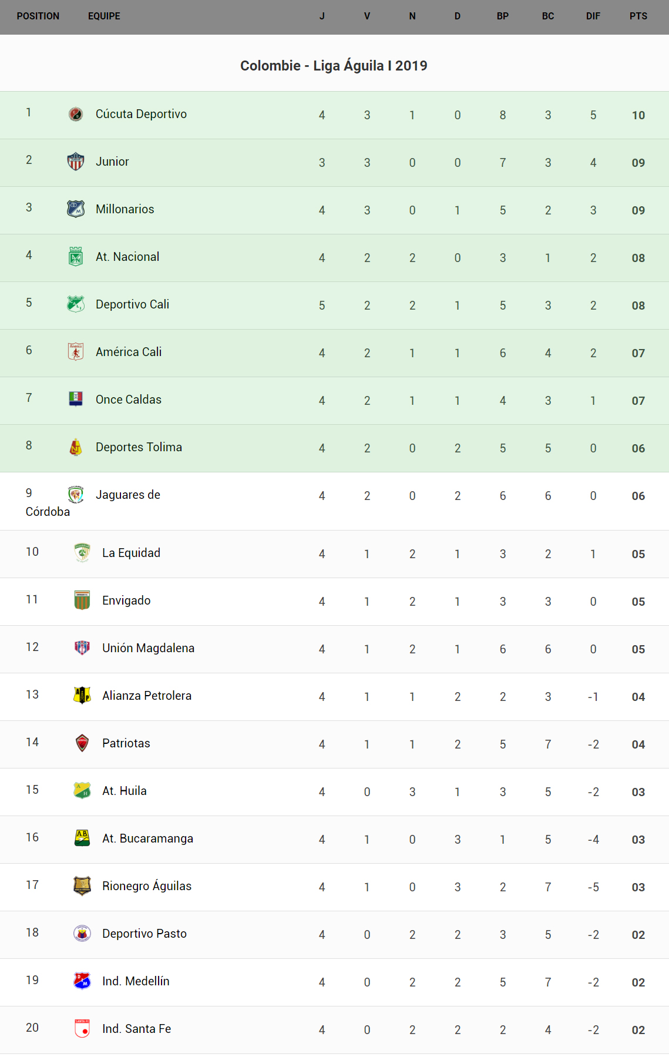The image size is (669, 1057).
Task: Click the DIF column header
Action: (593, 16)
